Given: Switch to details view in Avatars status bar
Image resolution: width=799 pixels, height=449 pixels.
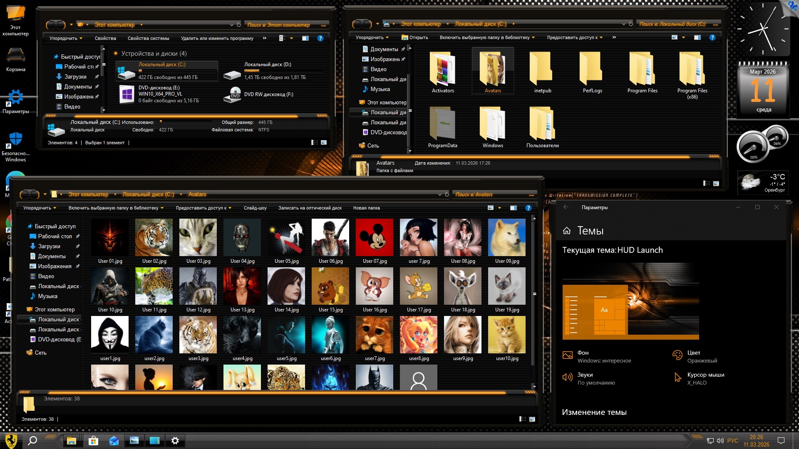Looking at the screenshot, I should tap(523, 419).
